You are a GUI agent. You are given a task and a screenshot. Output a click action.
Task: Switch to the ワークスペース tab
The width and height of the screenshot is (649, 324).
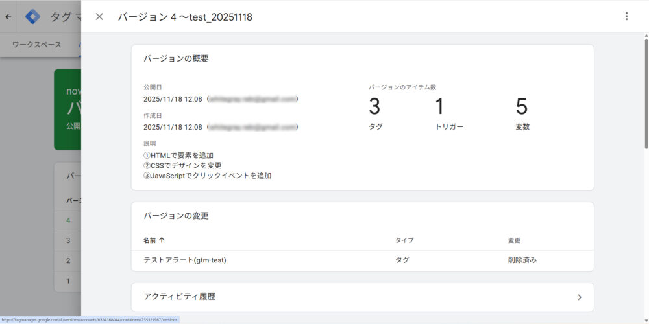[37, 45]
